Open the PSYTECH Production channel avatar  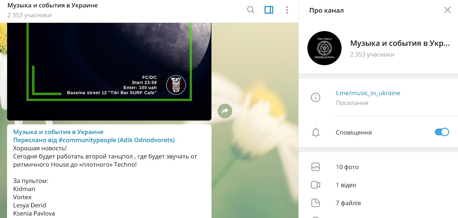[324, 48]
